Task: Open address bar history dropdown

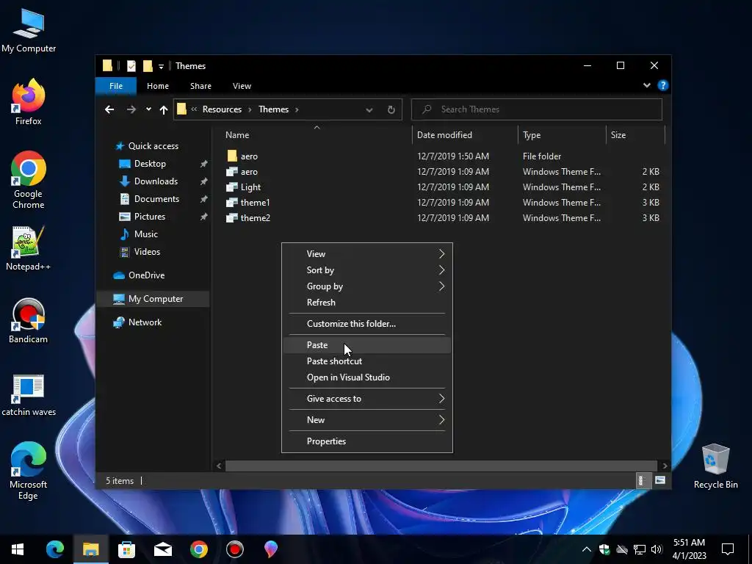Action: pos(369,110)
